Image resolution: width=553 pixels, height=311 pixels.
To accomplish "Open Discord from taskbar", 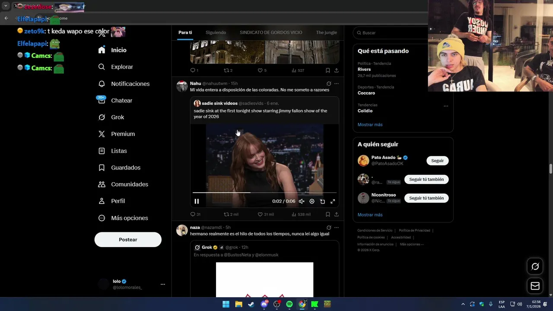I will (x=264, y=304).
